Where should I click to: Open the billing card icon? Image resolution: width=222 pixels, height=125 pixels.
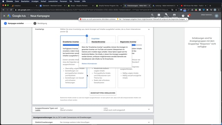coord(174,15)
